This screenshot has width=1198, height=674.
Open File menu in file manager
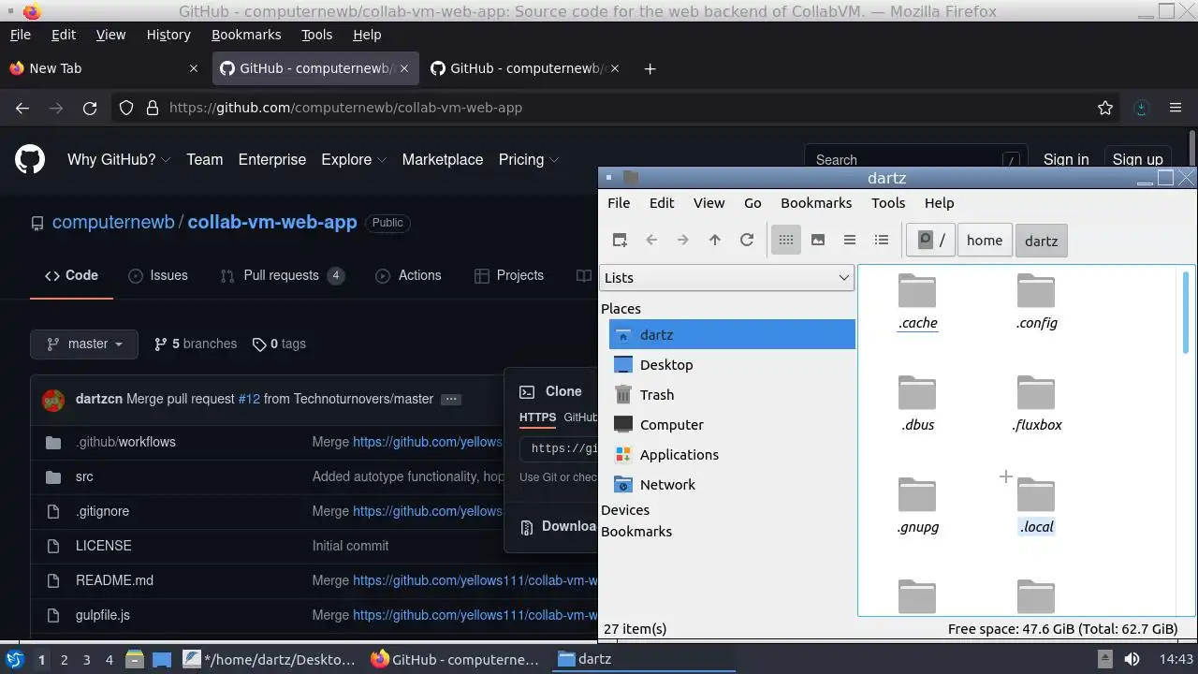tap(619, 203)
